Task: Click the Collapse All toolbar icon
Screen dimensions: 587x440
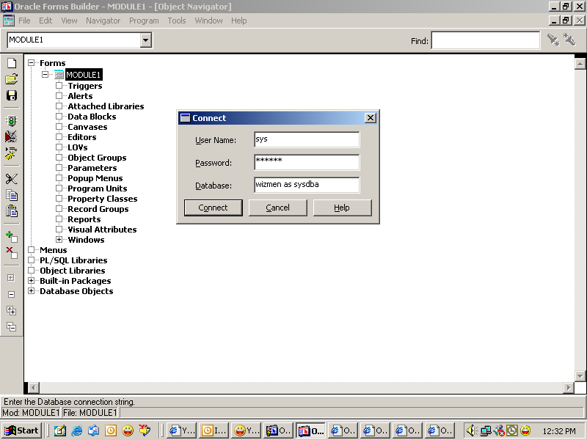Action: click(11, 326)
